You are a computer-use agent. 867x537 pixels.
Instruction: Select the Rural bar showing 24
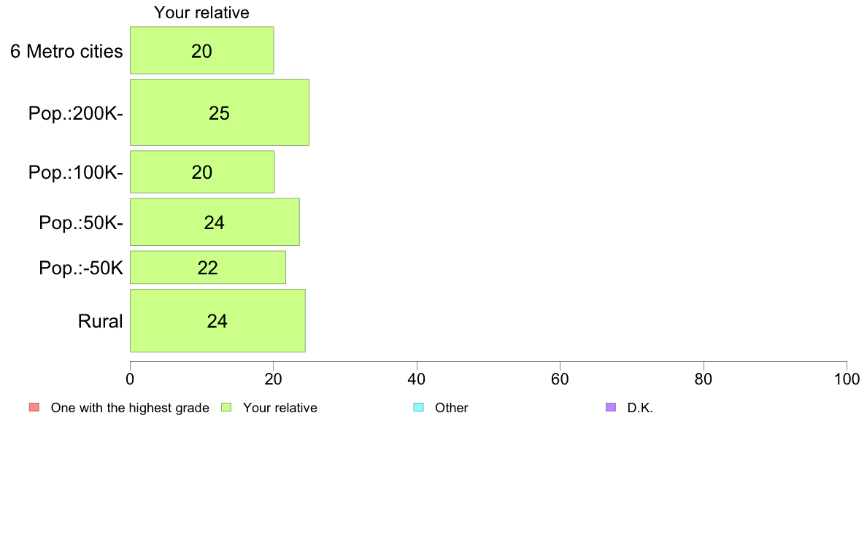pos(218,320)
